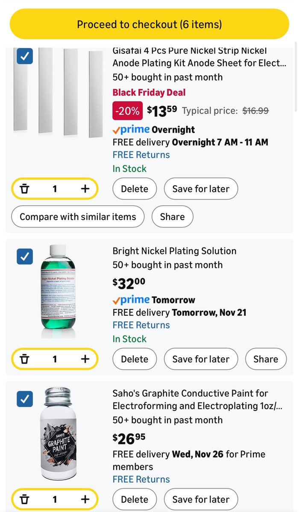Share the Bright Nickel Plating Solution
Image resolution: width=299 pixels, height=512 pixels.
pyautogui.click(x=265, y=359)
